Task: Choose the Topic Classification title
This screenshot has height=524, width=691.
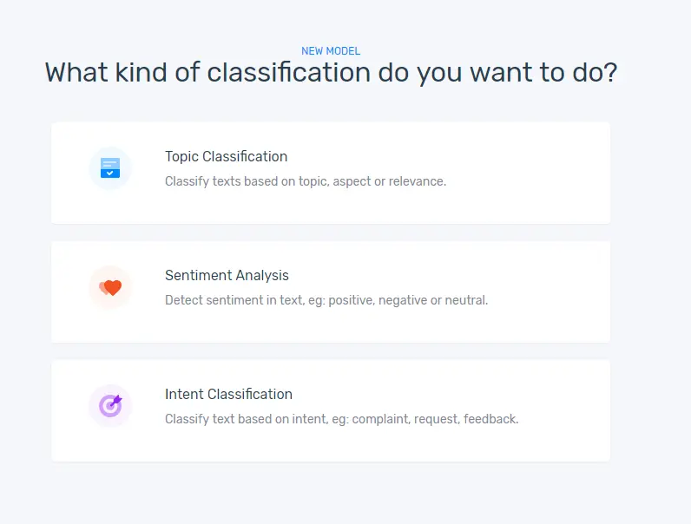Action: 226,157
